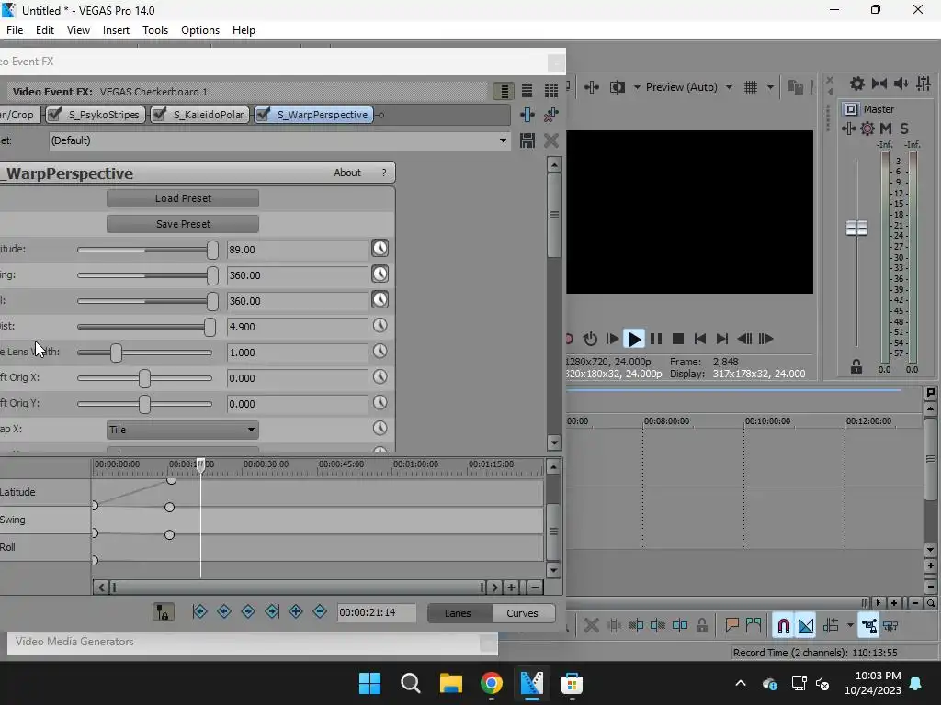The height and width of the screenshot is (705, 941).
Task: Uncheck the S_PsykoStripes effect checkbox
Action: pos(54,114)
